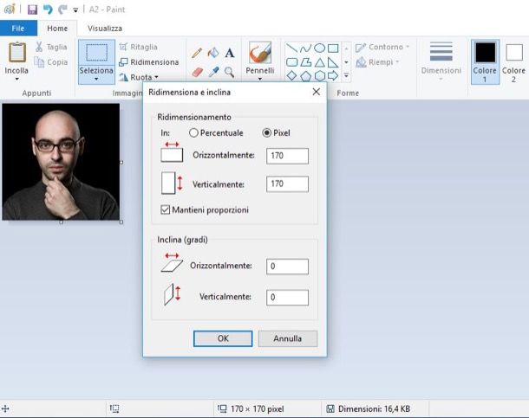The image size is (529, 418).
Task: Pick the straight Line shape
Action: (x=292, y=48)
